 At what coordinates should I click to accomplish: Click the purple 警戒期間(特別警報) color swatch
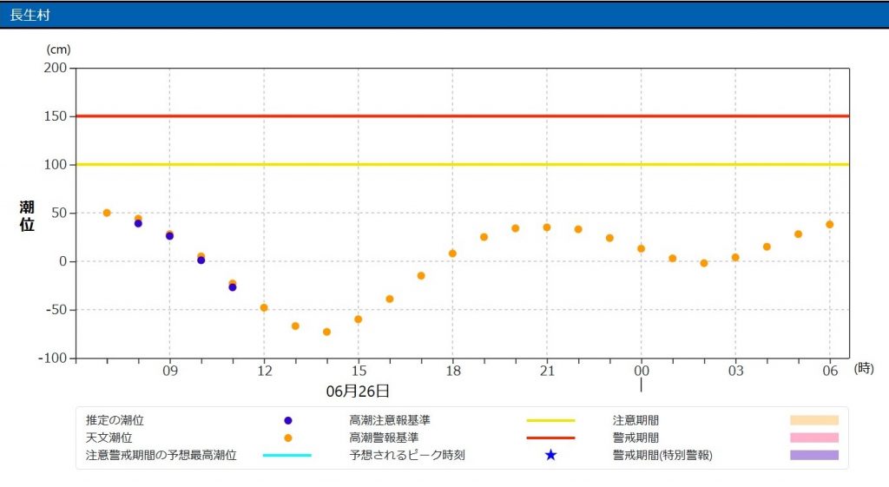point(814,455)
